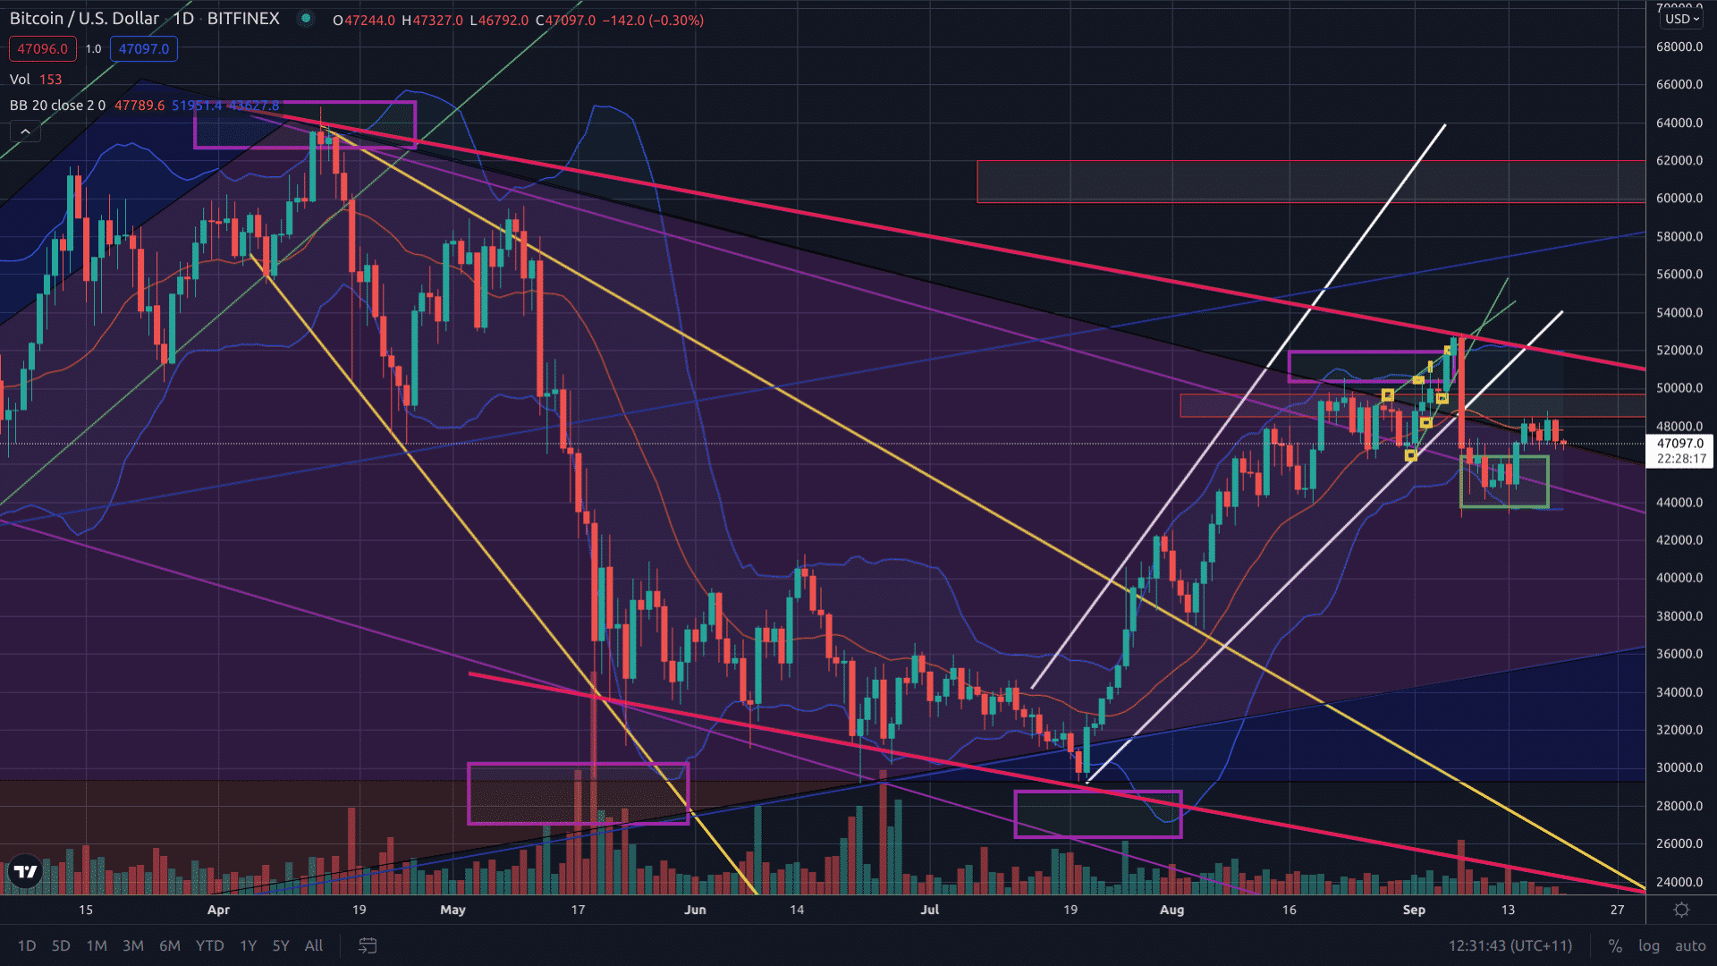Click the TradingView logo icon

point(25,871)
